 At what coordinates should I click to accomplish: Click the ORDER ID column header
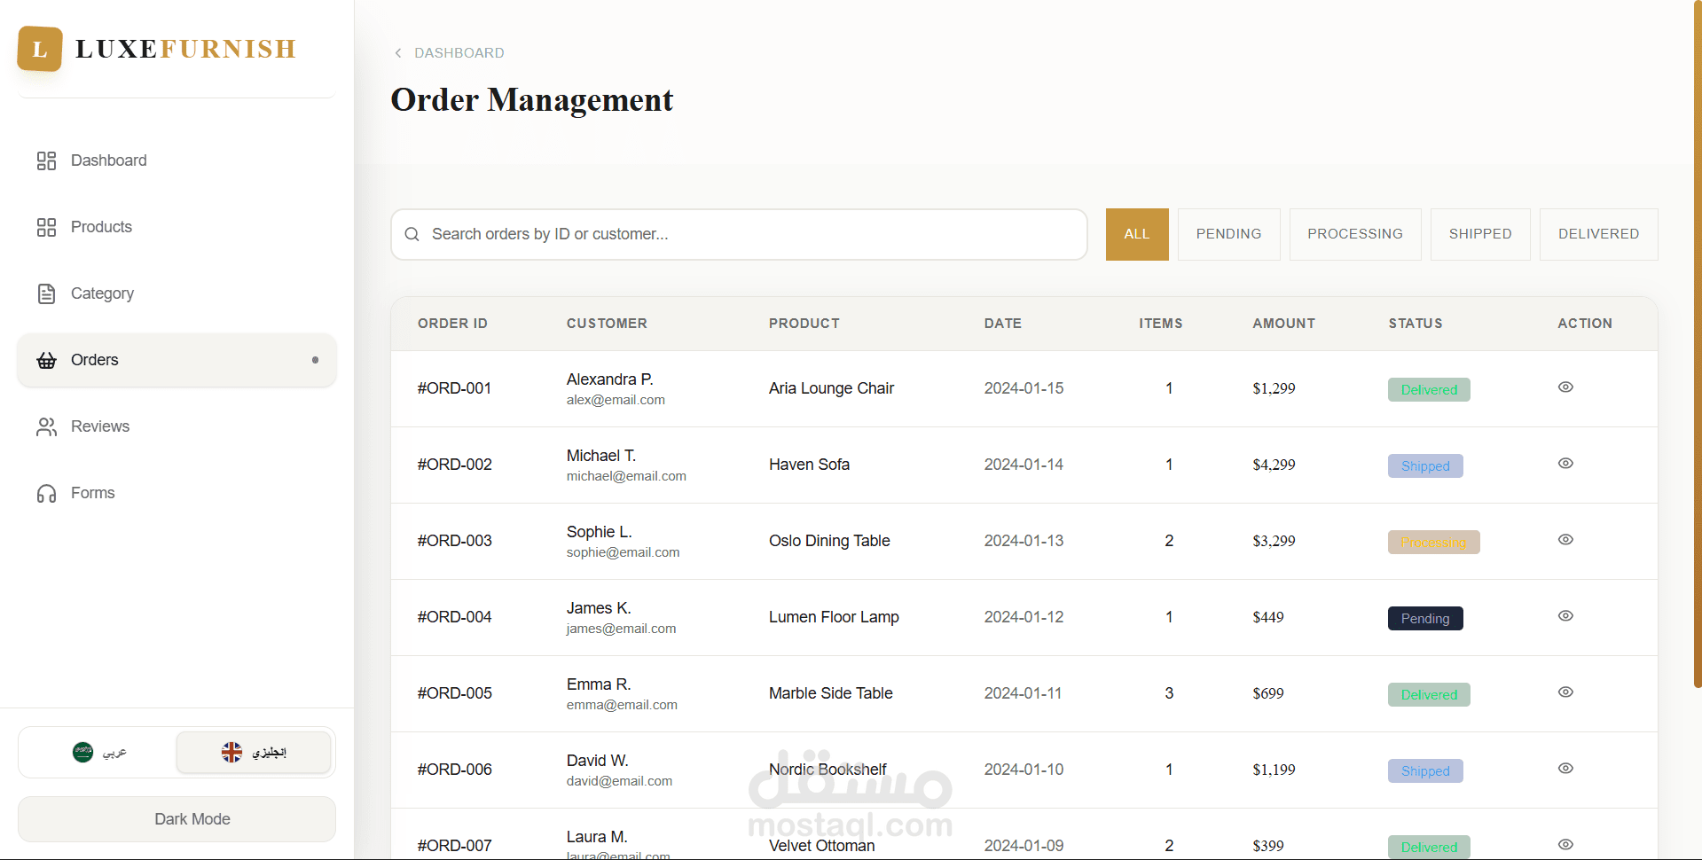[x=452, y=324]
